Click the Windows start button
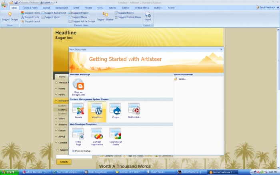Screen dimensions: 280x175 click(9, 172)
